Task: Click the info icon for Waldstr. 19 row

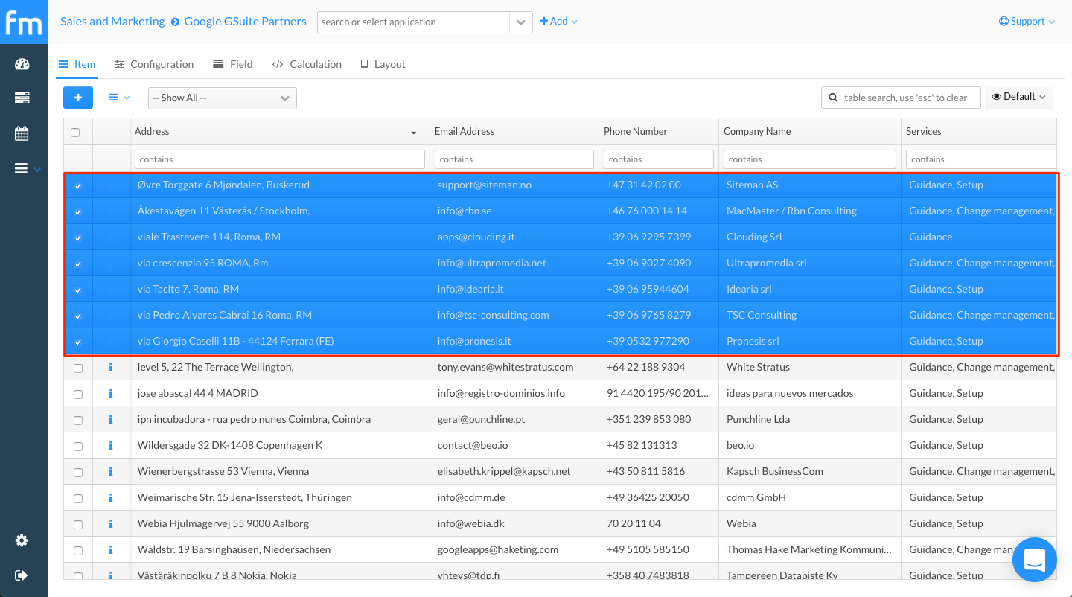Action: click(x=111, y=549)
